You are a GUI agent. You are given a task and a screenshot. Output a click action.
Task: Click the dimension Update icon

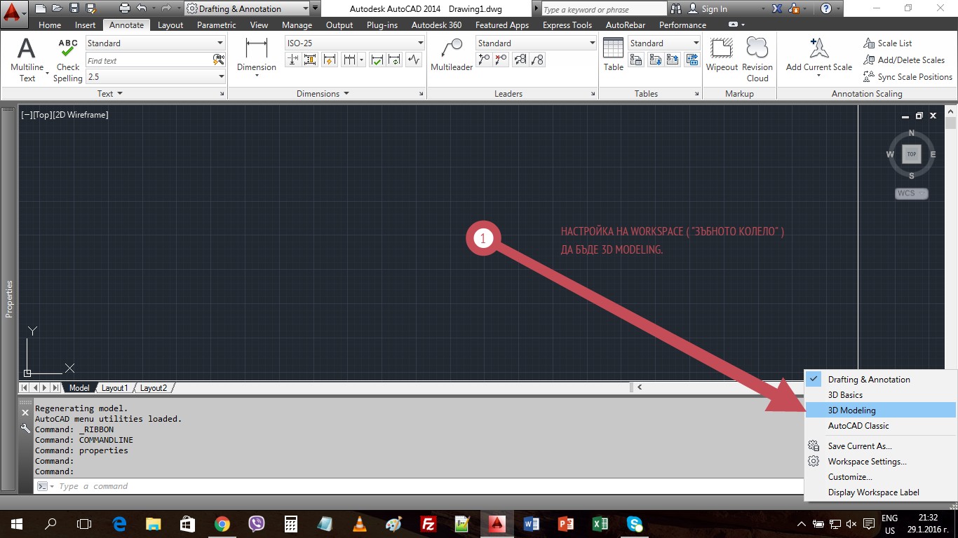click(395, 60)
